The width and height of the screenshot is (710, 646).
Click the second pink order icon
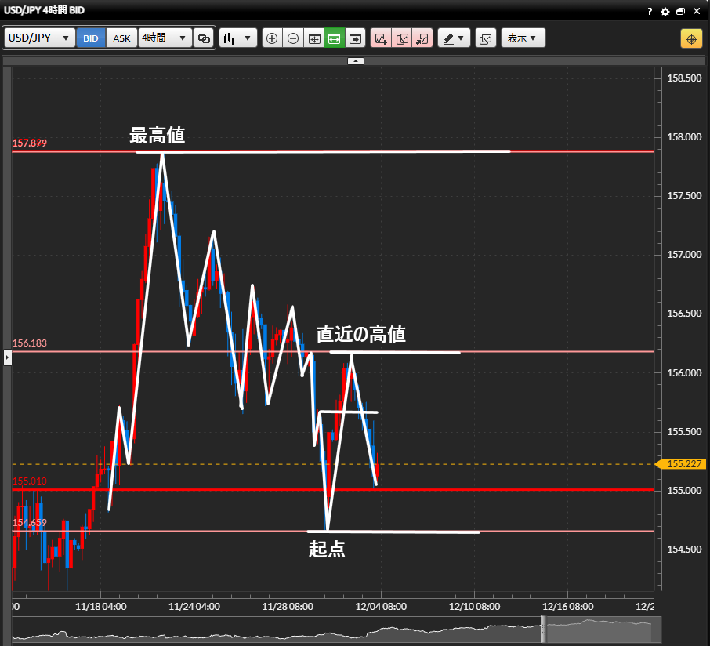[x=402, y=38]
